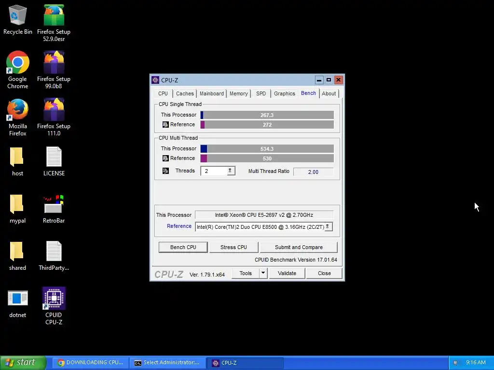Select the host folder icon
The height and width of the screenshot is (370, 494).
coord(17,161)
